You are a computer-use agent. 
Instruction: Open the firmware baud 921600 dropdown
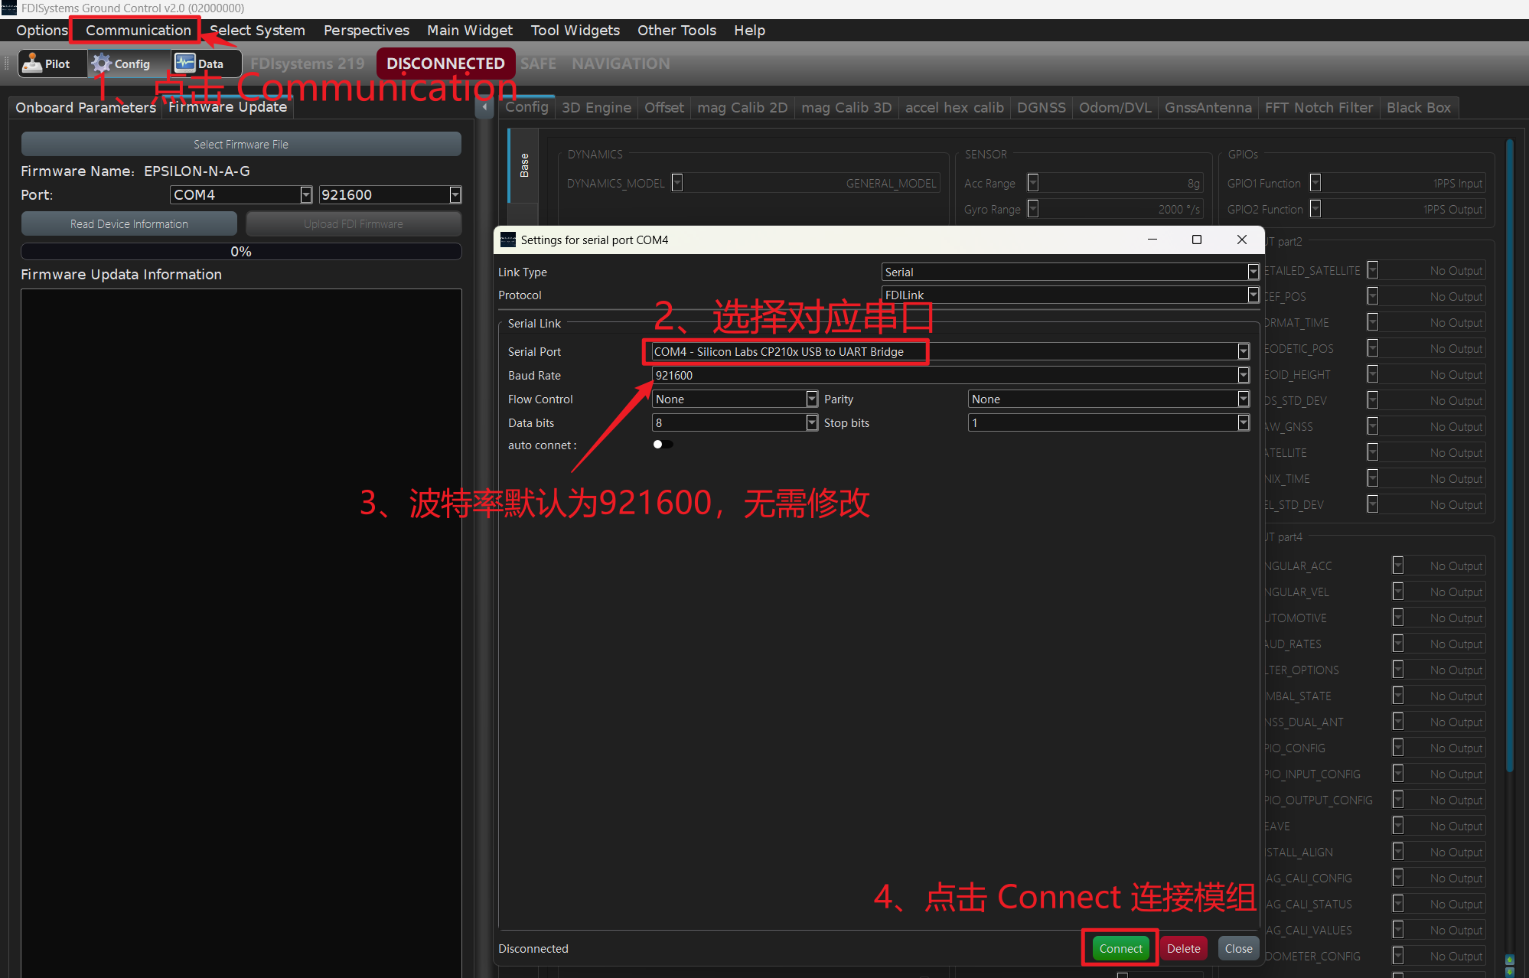[x=390, y=194]
